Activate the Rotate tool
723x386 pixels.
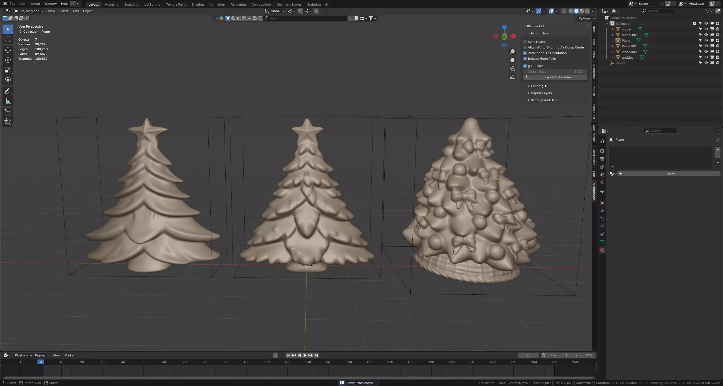(8, 60)
